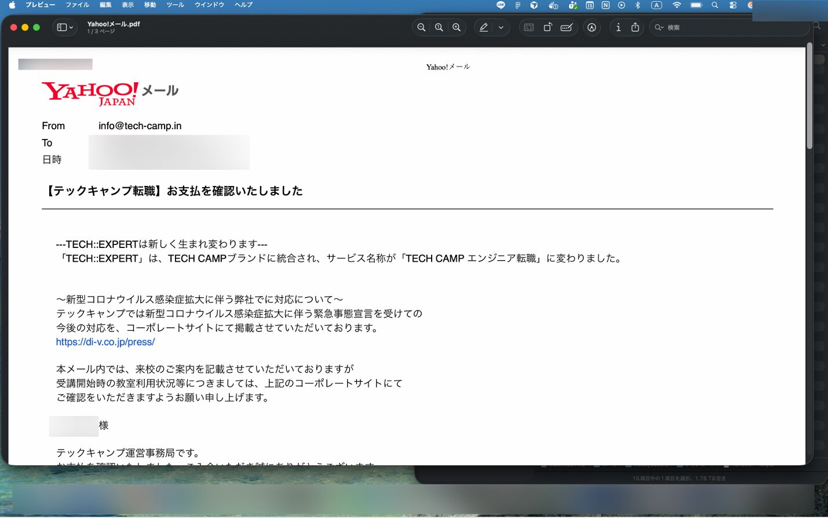Viewport: 828px width, 518px height.
Task: Toggle Bluetooth from the menu bar icon
Action: coord(638,5)
